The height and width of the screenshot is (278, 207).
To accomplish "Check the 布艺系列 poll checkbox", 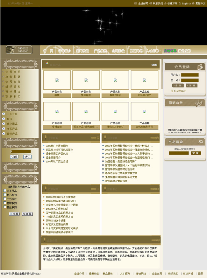I will [5, 195].
